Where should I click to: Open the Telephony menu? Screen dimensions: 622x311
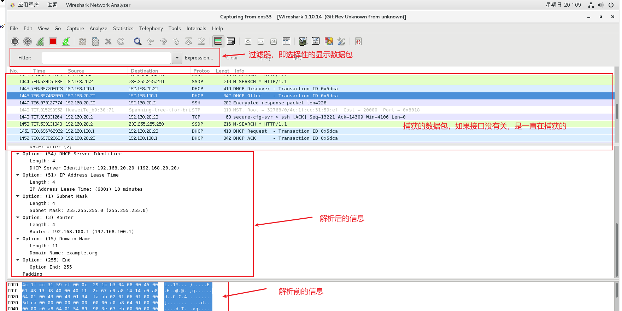pyautogui.click(x=151, y=28)
